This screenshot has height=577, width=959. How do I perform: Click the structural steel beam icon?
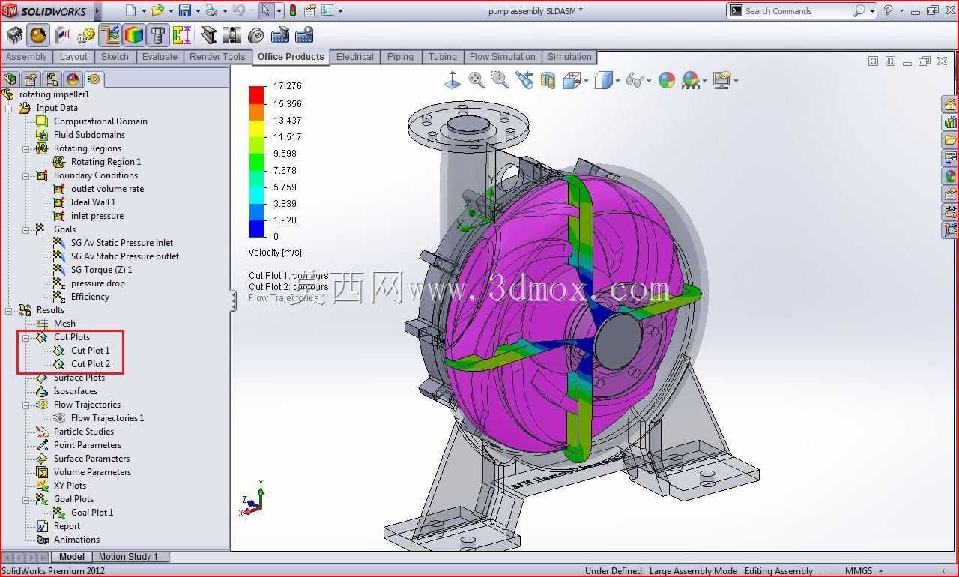[208, 35]
